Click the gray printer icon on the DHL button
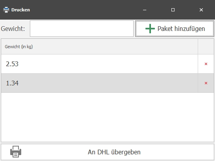 pos(16,152)
